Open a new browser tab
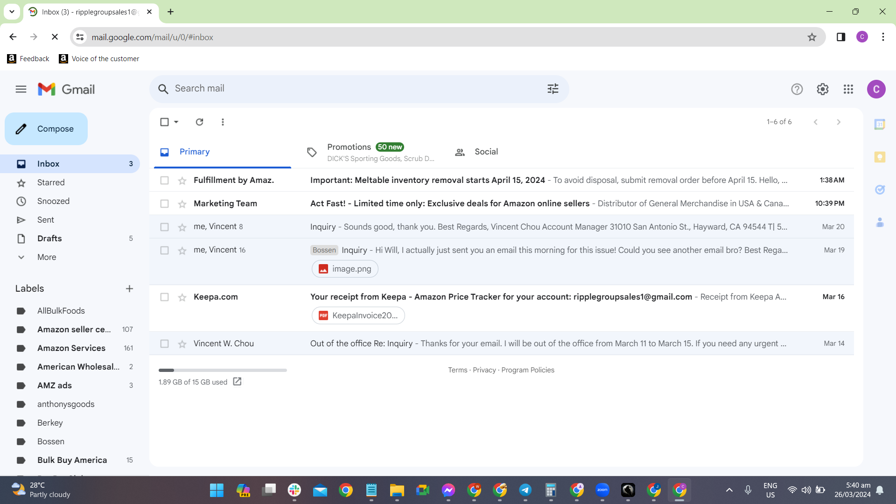The image size is (896, 504). tap(171, 12)
